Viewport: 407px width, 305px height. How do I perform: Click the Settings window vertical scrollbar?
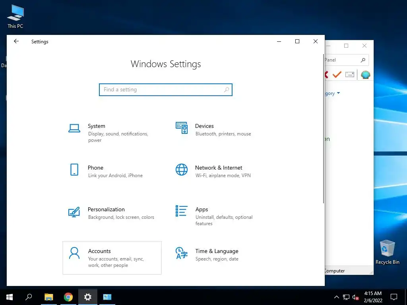tap(324, 129)
